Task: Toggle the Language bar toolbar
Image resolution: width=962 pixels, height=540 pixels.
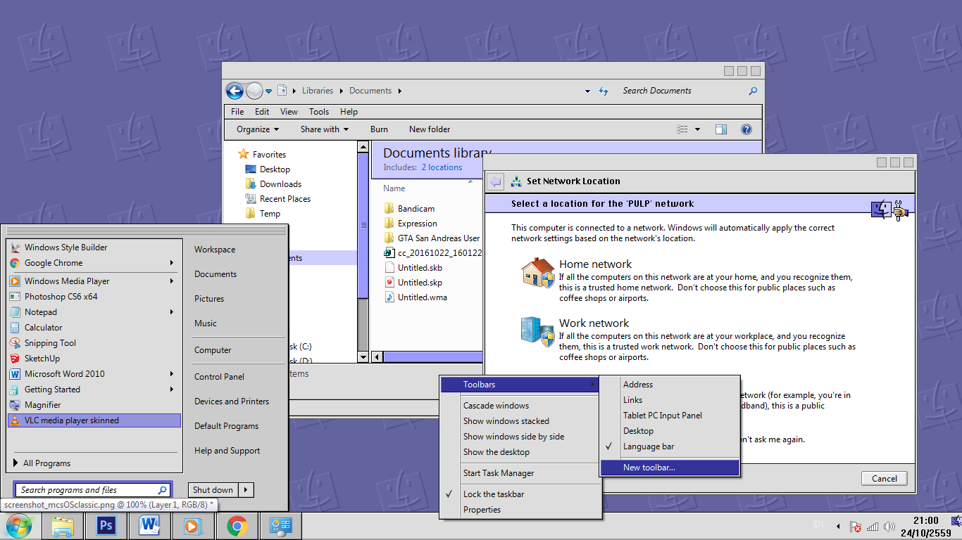Action: point(649,446)
